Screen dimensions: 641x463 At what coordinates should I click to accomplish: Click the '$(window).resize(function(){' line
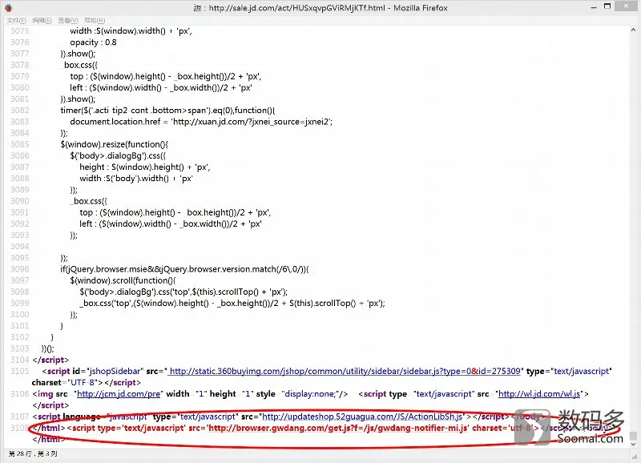pyautogui.click(x=115, y=145)
